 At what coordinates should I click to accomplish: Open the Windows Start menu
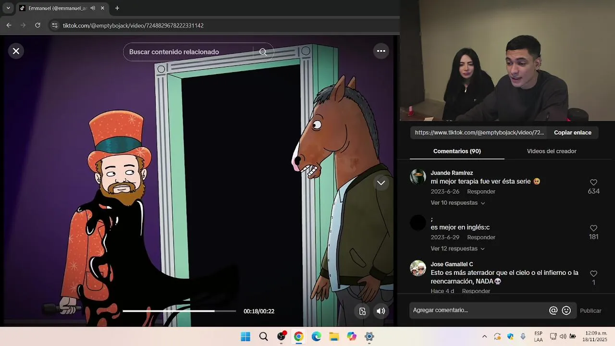[x=246, y=336]
